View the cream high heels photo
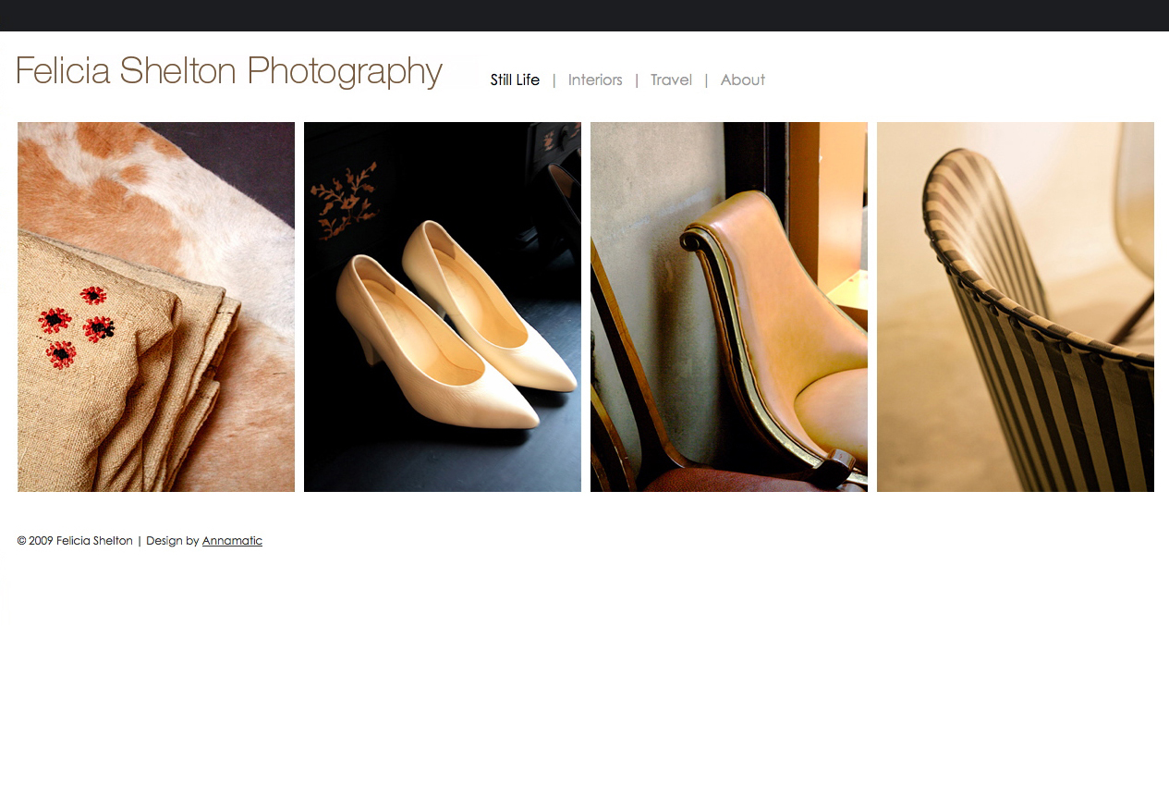The height and width of the screenshot is (786, 1169). [442, 306]
